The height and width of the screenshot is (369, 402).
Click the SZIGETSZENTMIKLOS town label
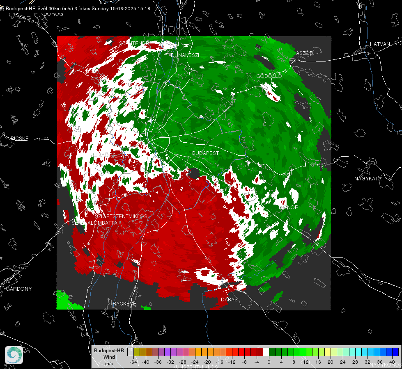(x=121, y=216)
